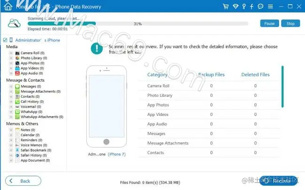Toggle the Notes checkbox
305x190 pixels.
coord(11,130)
